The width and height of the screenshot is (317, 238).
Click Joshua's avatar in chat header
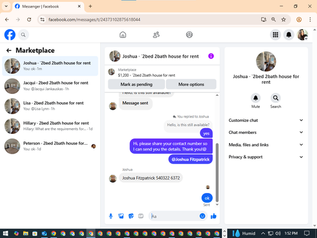point(115,56)
